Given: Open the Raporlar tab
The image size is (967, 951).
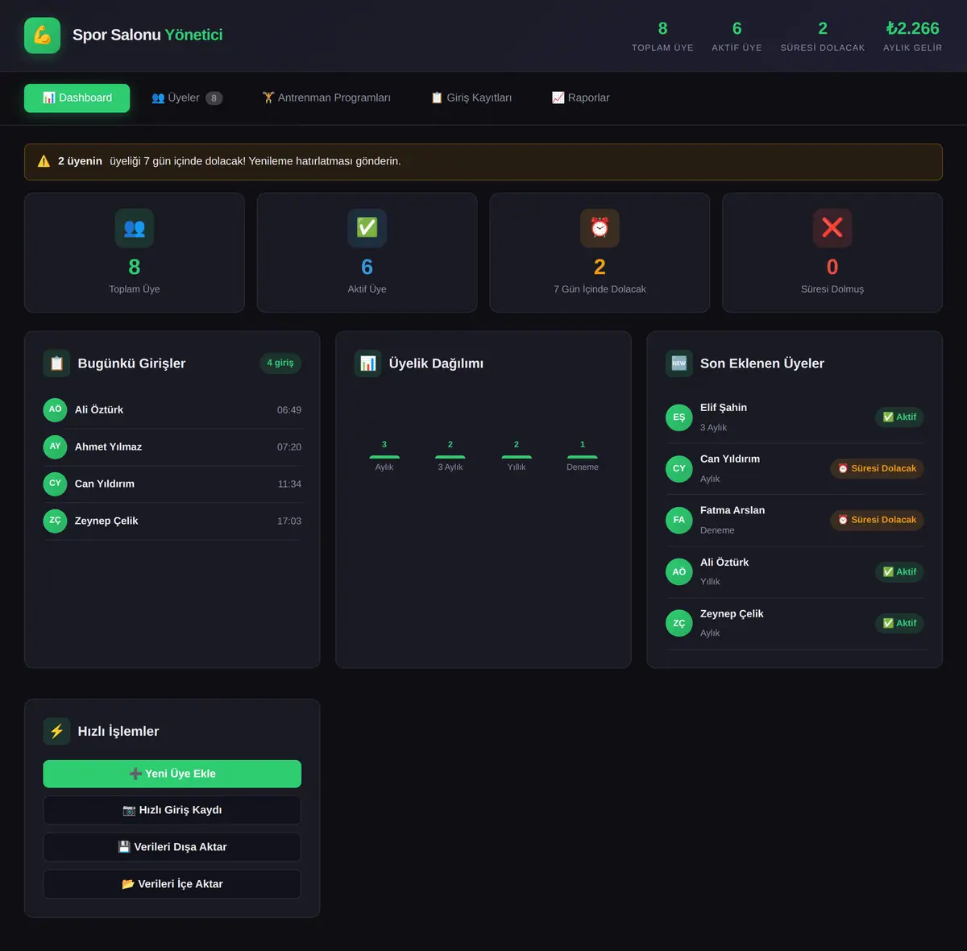Looking at the screenshot, I should point(580,98).
